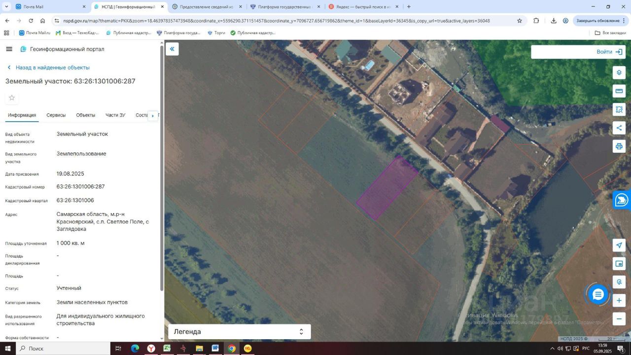
Task: Show hidden system tray icons
Action: pyautogui.click(x=551, y=349)
